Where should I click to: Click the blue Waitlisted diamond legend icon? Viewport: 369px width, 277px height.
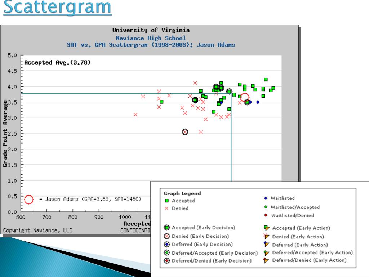coord(266,198)
